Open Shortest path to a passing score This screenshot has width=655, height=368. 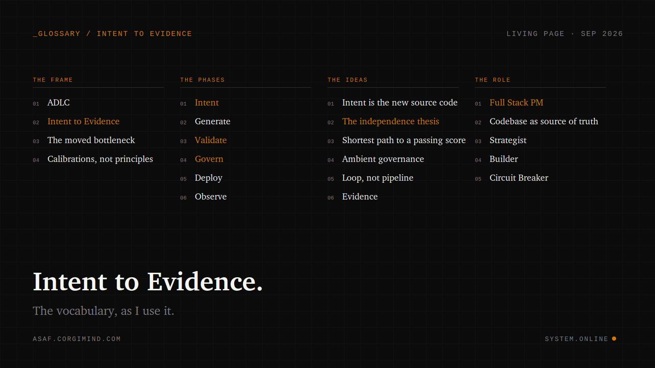[x=404, y=140]
